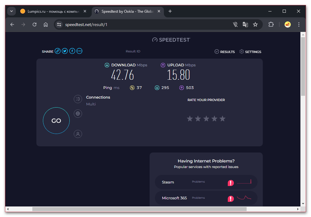Click the download speed icon
Image resolution: width=311 pixels, height=217 pixels.
click(x=107, y=65)
